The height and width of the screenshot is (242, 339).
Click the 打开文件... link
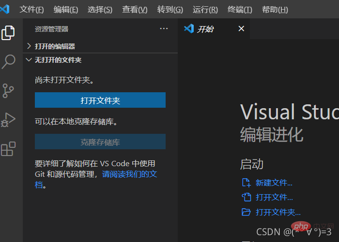click(x=274, y=198)
